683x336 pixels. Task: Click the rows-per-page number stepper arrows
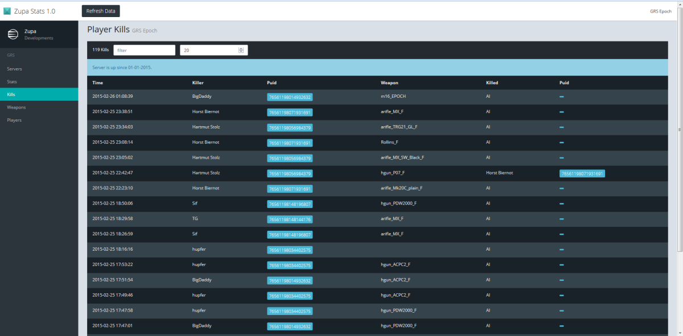coord(241,50)
